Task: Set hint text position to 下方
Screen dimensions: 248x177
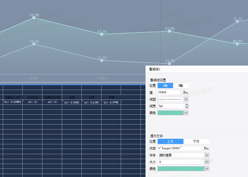Action: point(196,141)
